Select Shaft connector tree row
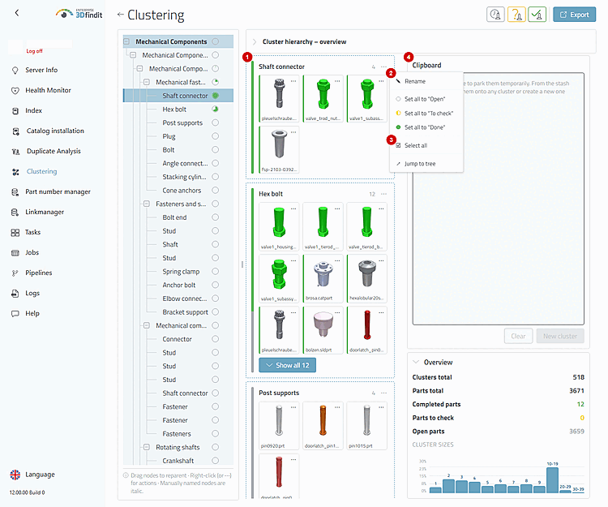This screenshot has width=608, height=507. click(178, 96)
